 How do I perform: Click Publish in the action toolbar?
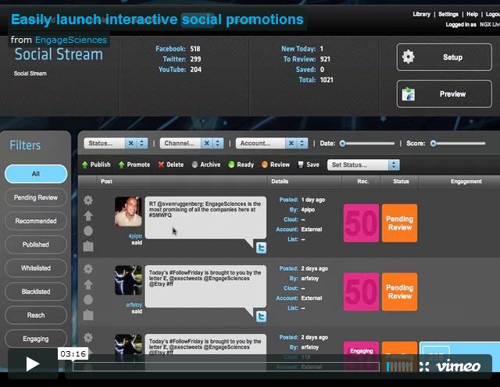[x=96, y=165]
